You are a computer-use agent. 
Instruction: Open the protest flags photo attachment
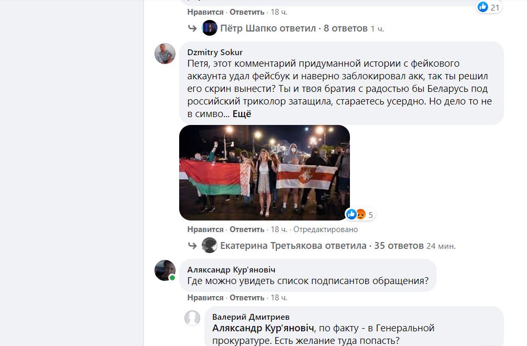(x=264, y=173)
